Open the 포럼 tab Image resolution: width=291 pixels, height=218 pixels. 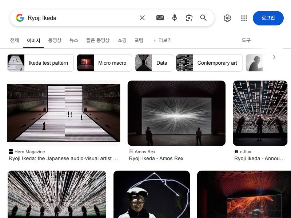139,40
